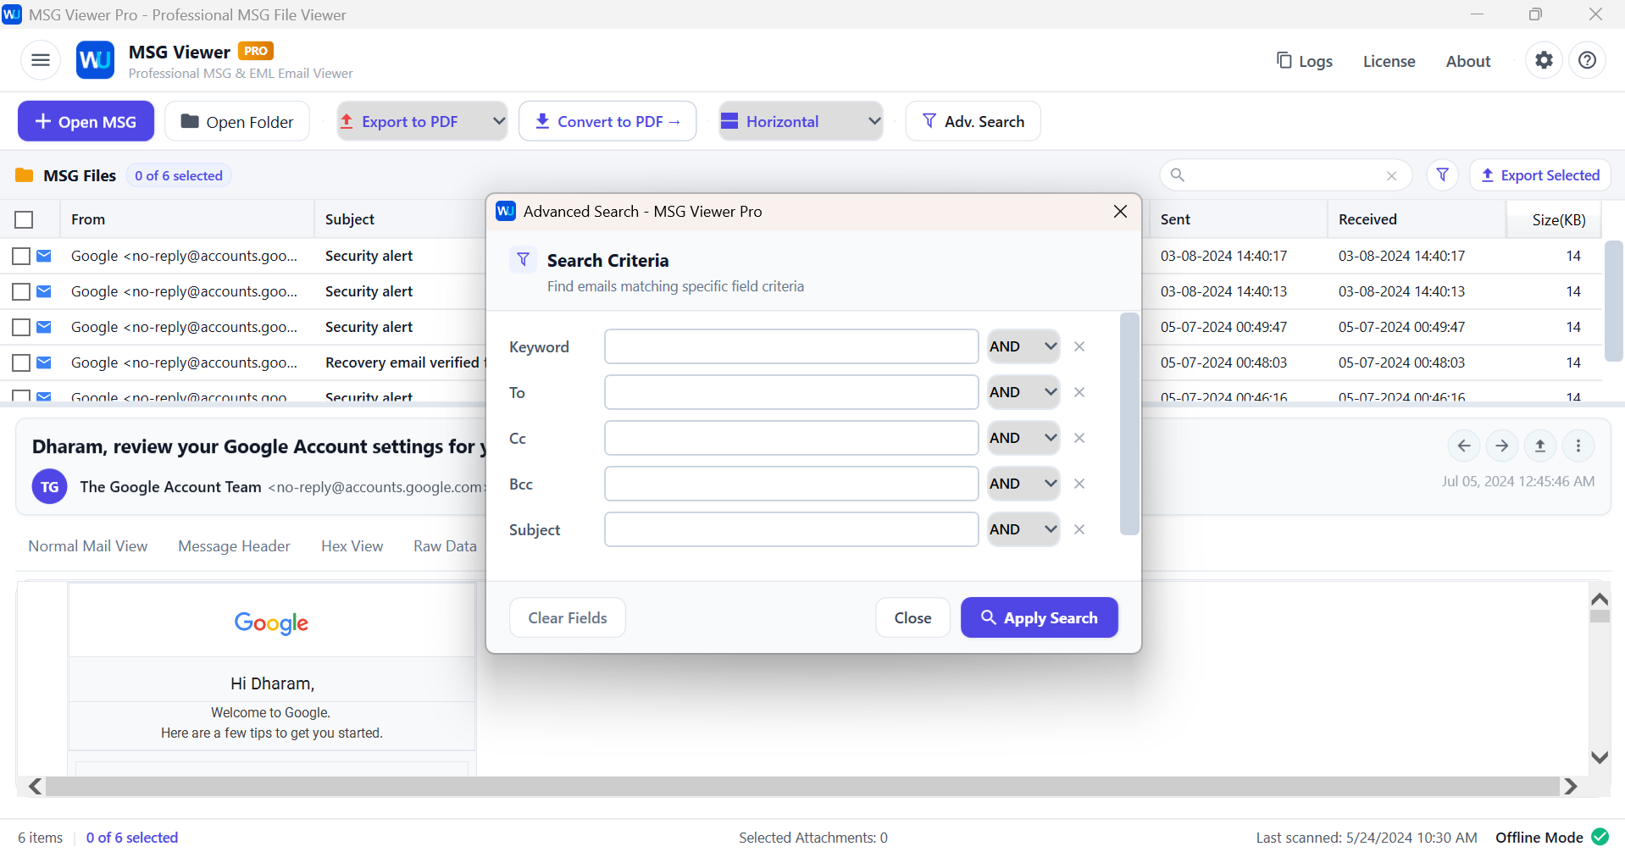Click the TG sender avatar
This screenshot has width=1625, height=852.
click(50, 487)
